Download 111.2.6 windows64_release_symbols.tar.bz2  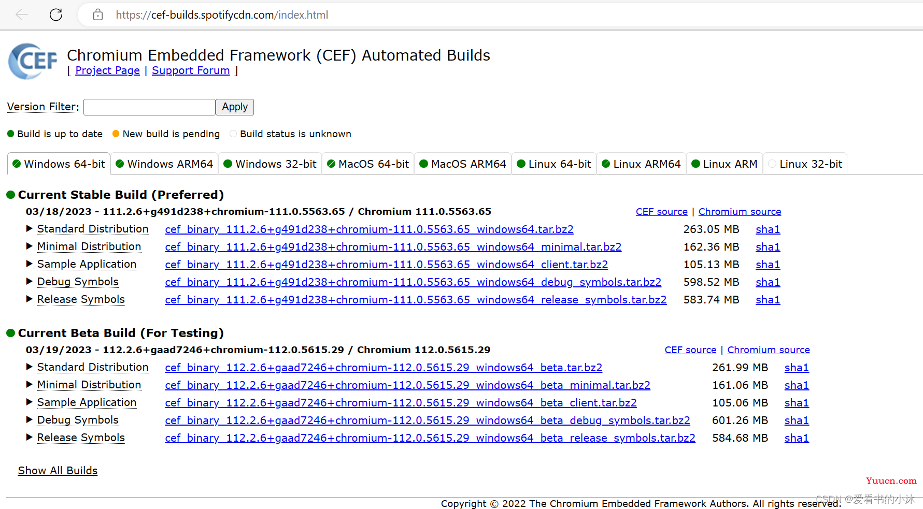[416, 300]
